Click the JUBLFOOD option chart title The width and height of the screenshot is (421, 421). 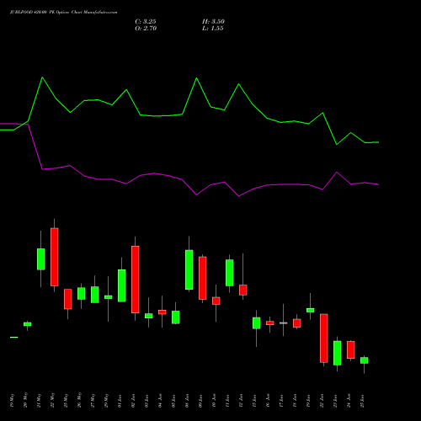(64, 13)
